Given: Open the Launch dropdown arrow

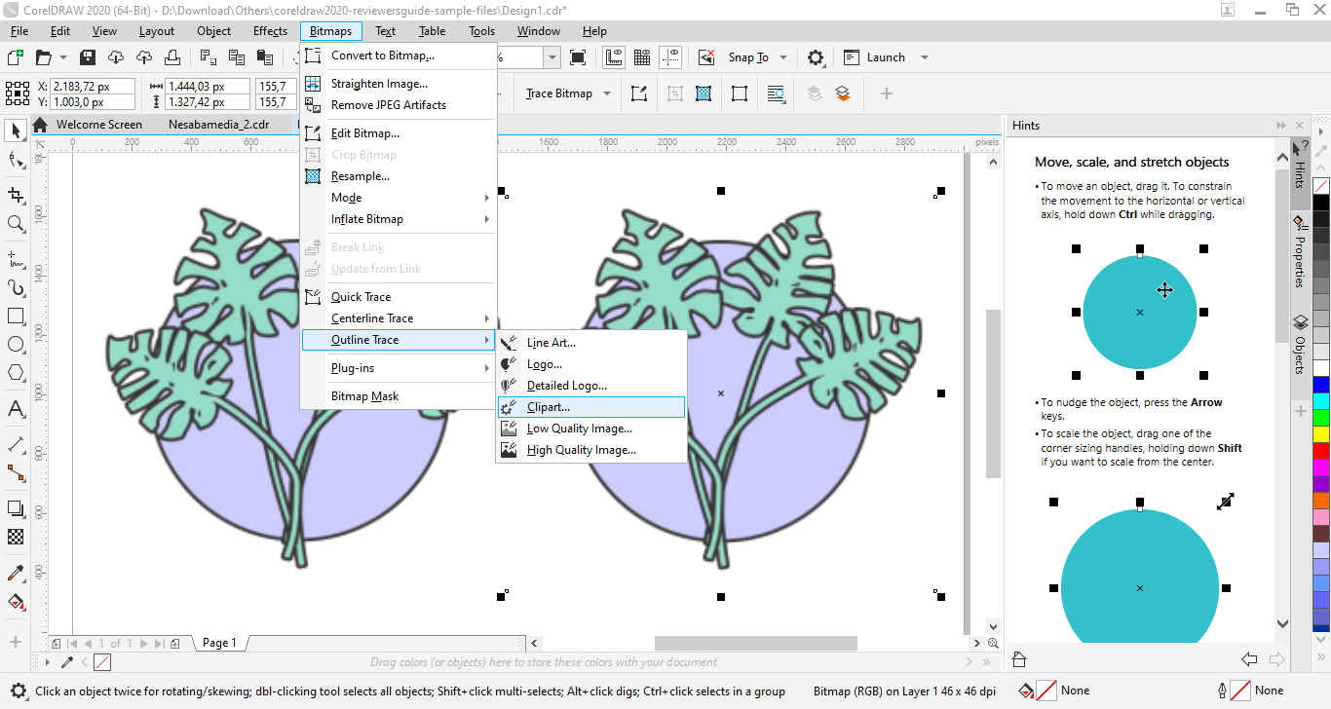Looking at the screenshot, I should (x=924, y=57).
